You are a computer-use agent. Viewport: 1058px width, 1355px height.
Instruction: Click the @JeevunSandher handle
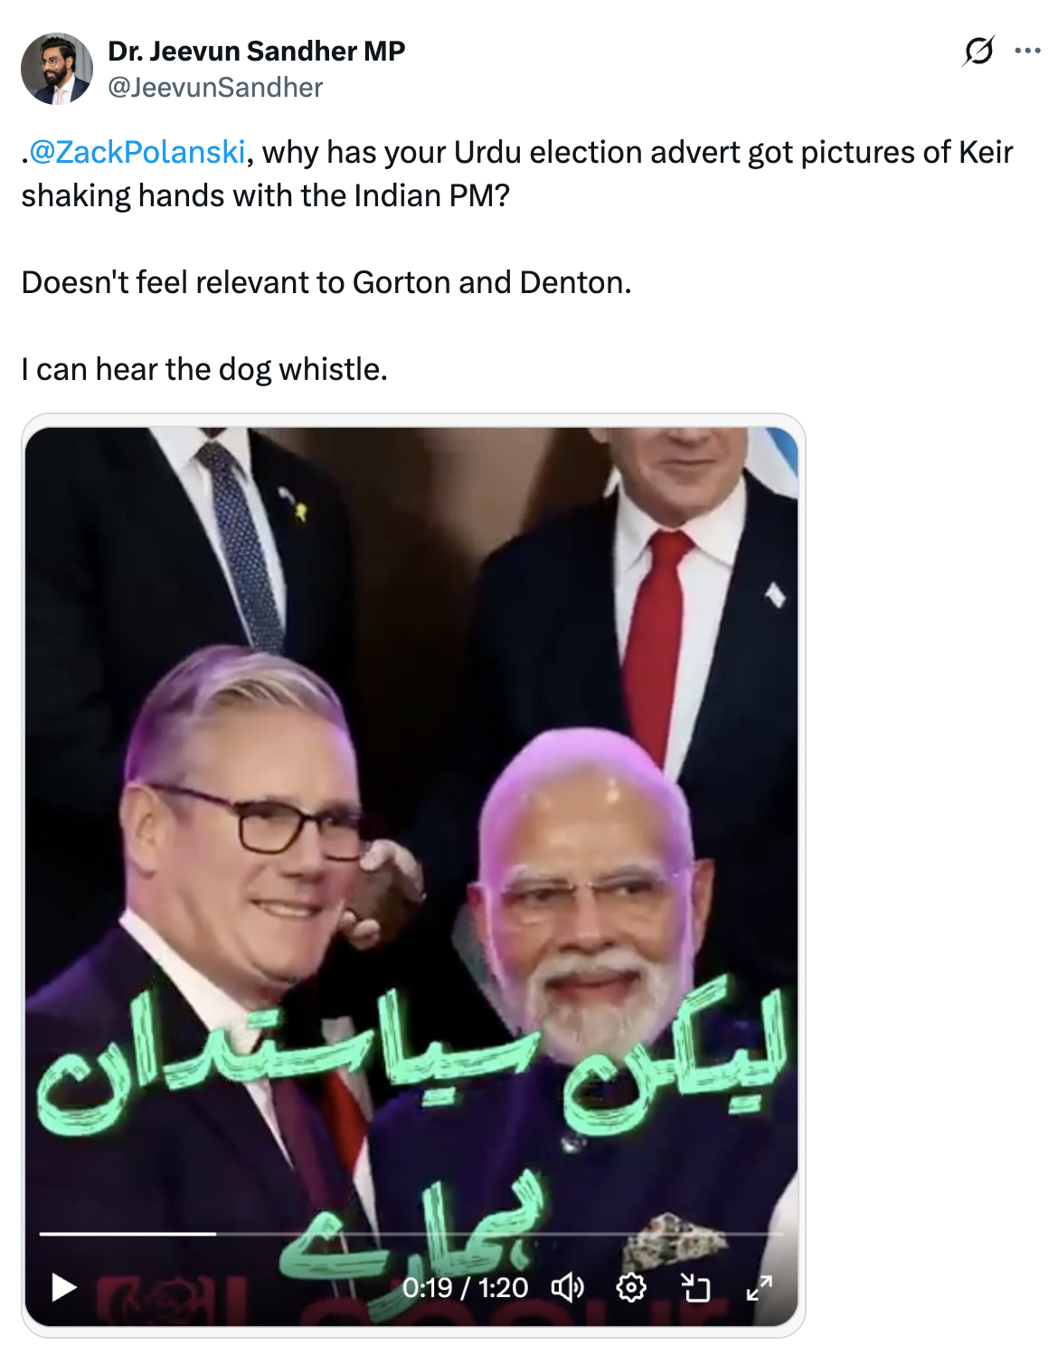coord(215,88)
